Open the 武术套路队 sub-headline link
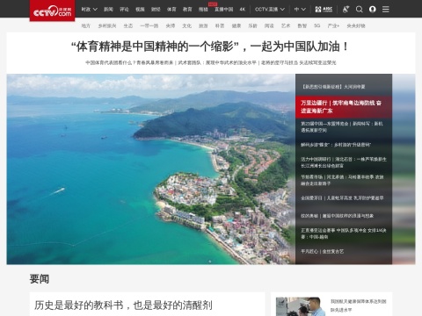422x316 pixels. pyautogui.click(x=217, y=62)
